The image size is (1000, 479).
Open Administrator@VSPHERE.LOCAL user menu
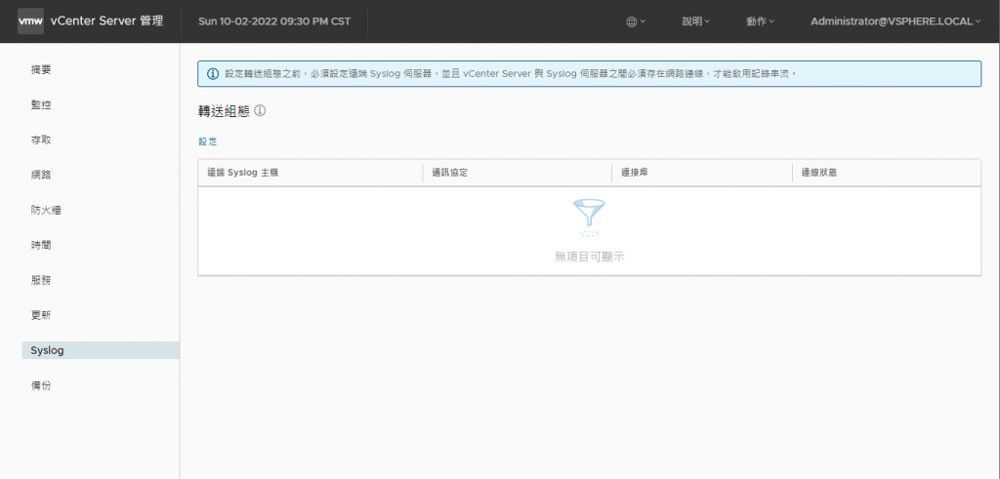click(x=896, y=21)
